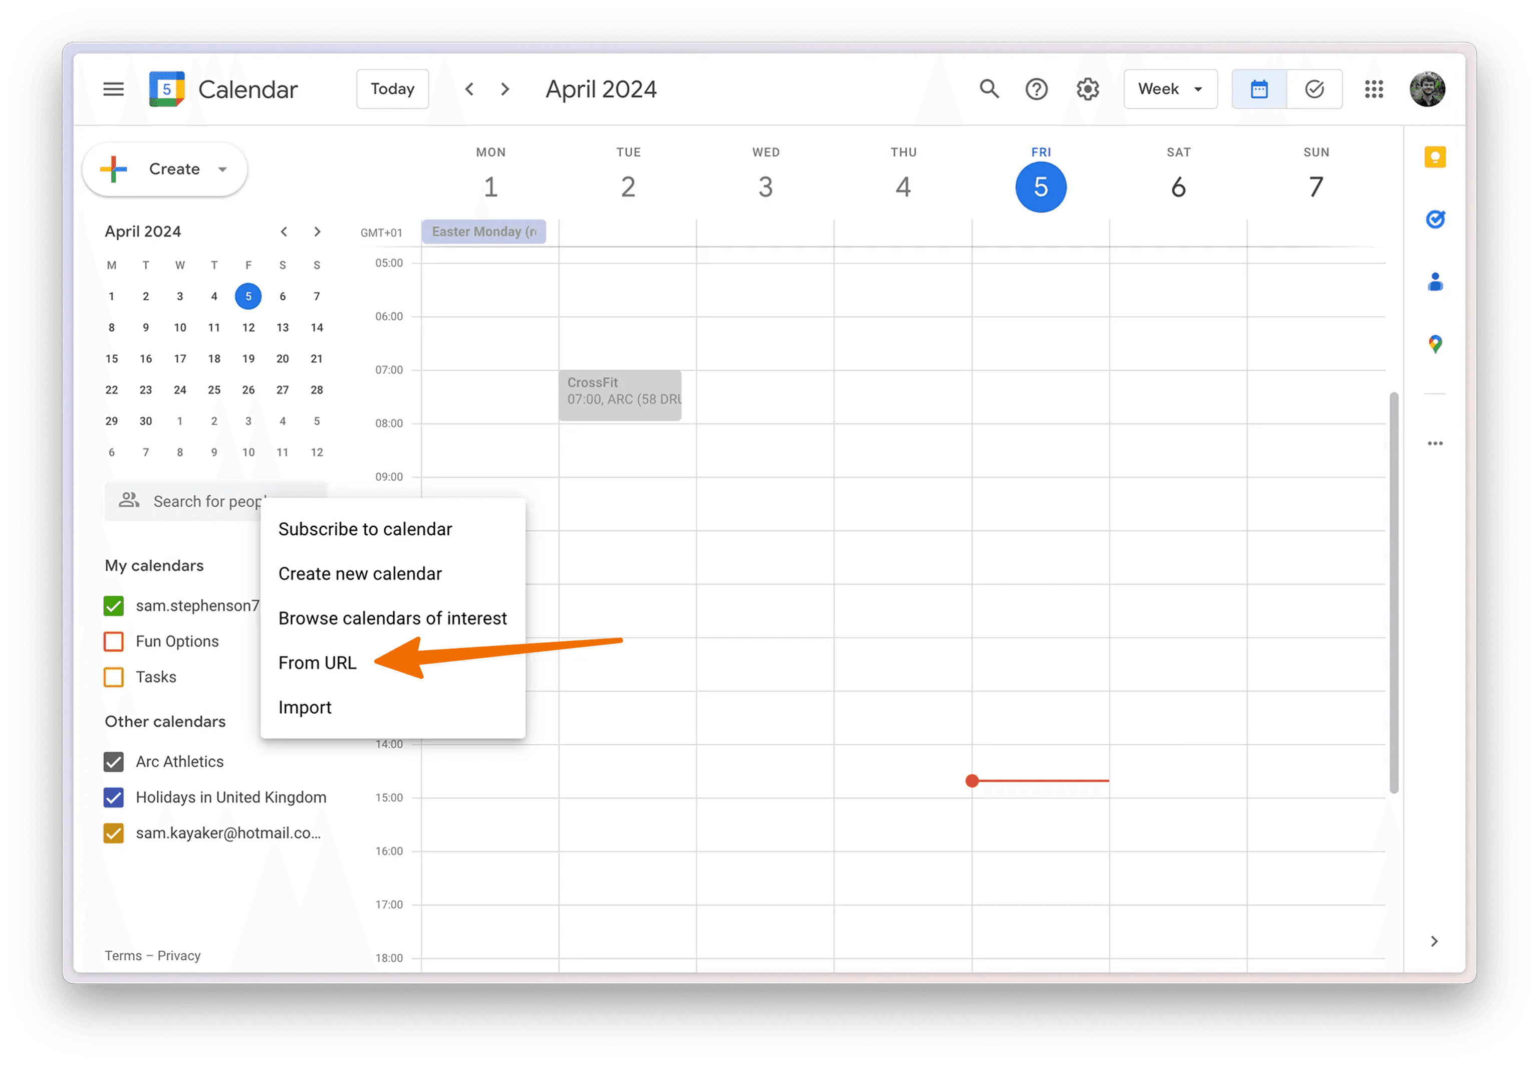This screenshot has width=1539, height=1066.
Task: Open the Support help icon
Action: point(1036,89)
